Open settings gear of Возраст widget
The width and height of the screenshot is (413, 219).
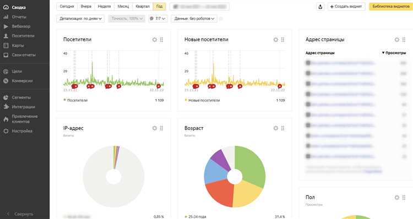pyautogui.click(x=276, y=128)
